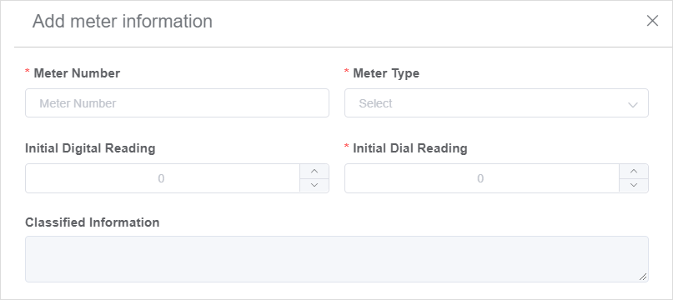The height and width of the screenshot is (300, 673).
Task: Click the red asterisk beside Initial Dial Reading
Action: click(347, 147)
